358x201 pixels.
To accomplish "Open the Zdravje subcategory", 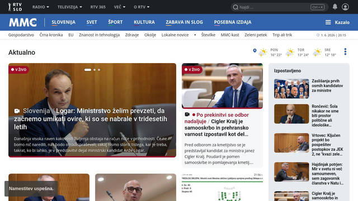I will pos(132,35).
